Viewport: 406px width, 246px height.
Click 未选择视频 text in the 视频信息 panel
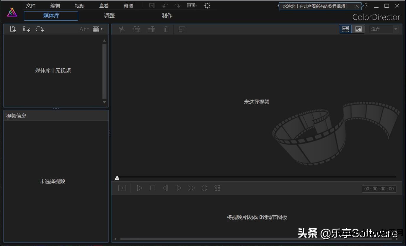tap(52, 181)
